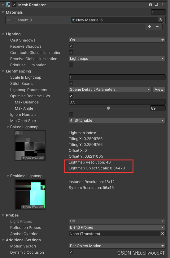
Task: Open the disabled Light Probes dropdown
Action: (117, 221)
